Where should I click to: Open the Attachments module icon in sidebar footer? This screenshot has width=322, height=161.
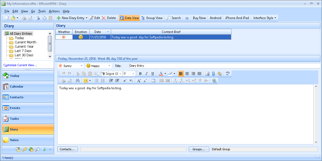(18, 149)
